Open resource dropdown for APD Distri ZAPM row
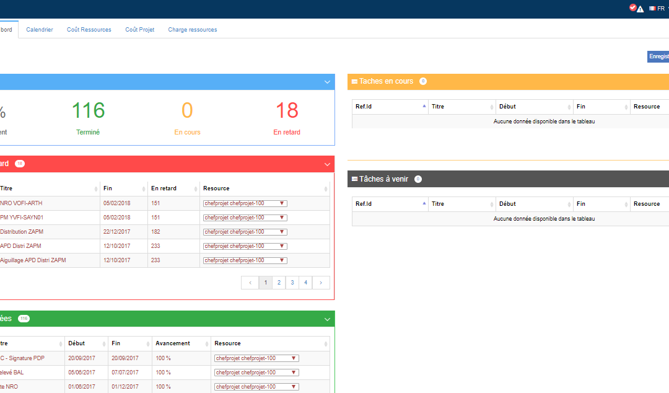The image size is (669, 393). 245,246
